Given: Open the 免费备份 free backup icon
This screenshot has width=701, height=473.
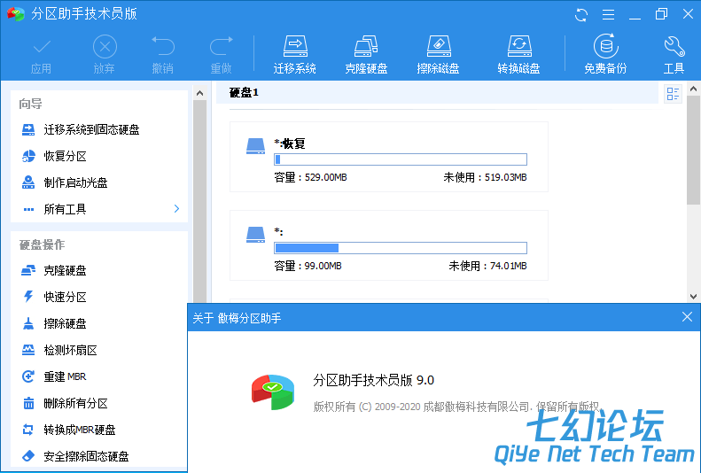Looking at the screenshot, I should [606, 54].
